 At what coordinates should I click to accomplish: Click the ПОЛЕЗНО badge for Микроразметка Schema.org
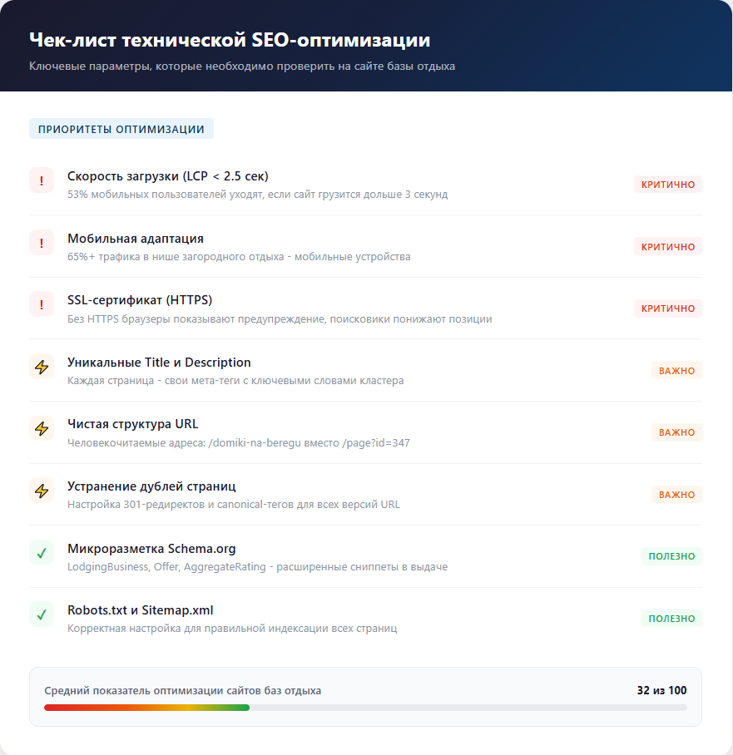point(671,556)
